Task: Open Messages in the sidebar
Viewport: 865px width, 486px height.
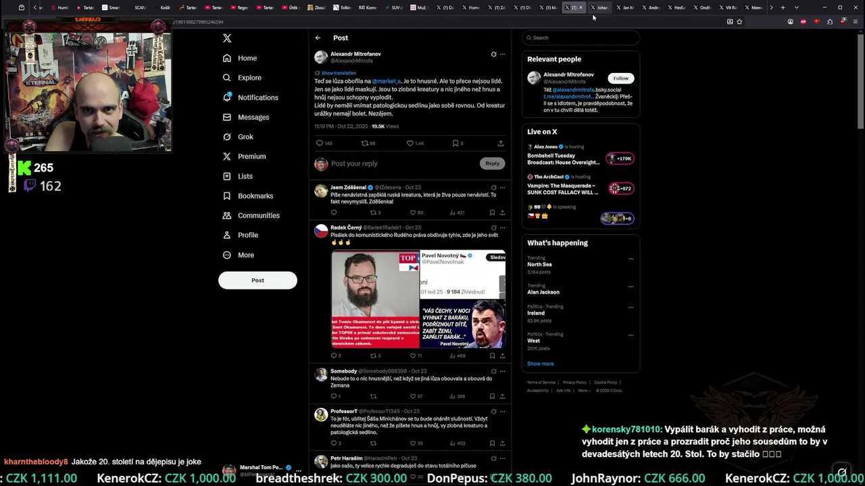Action: pos(246,117)
